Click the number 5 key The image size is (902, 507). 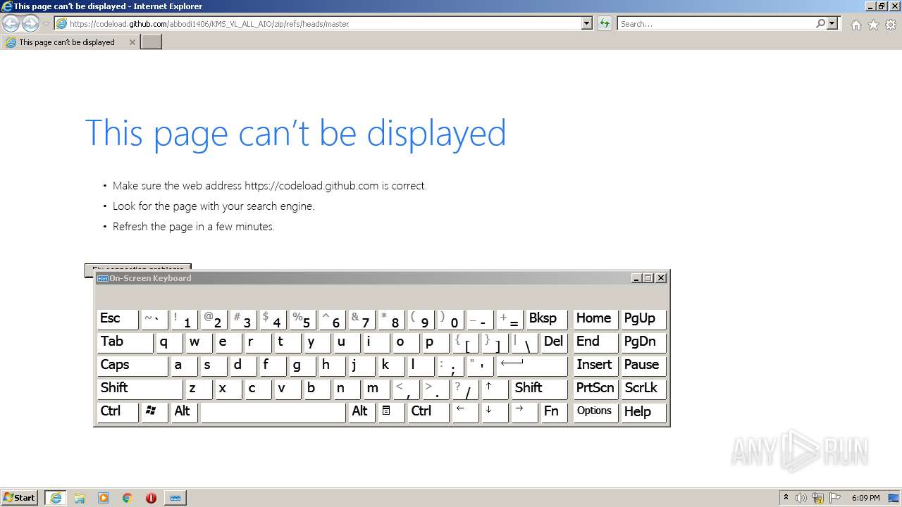[302, 319]
